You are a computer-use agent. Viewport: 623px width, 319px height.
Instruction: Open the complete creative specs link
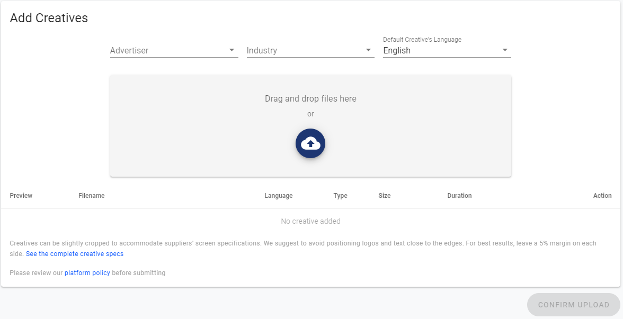click(x=75, y=254)
